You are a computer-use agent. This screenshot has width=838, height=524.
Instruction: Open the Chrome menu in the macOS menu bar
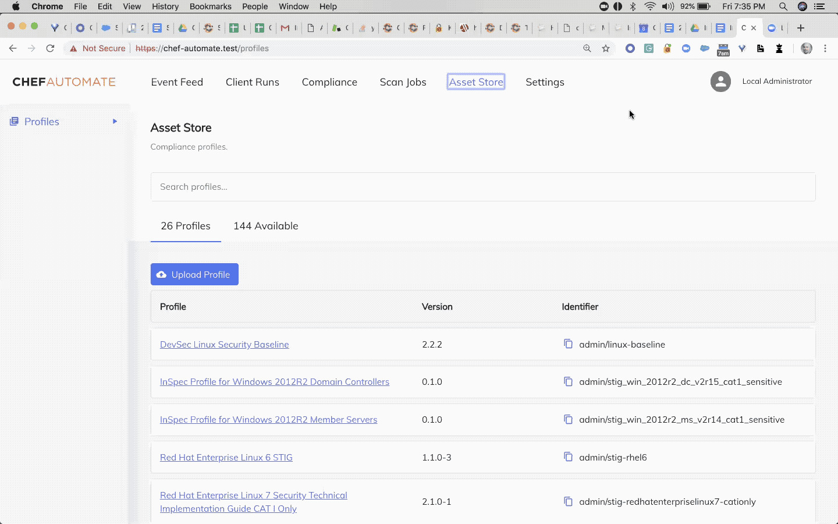[x=47, y=6]
